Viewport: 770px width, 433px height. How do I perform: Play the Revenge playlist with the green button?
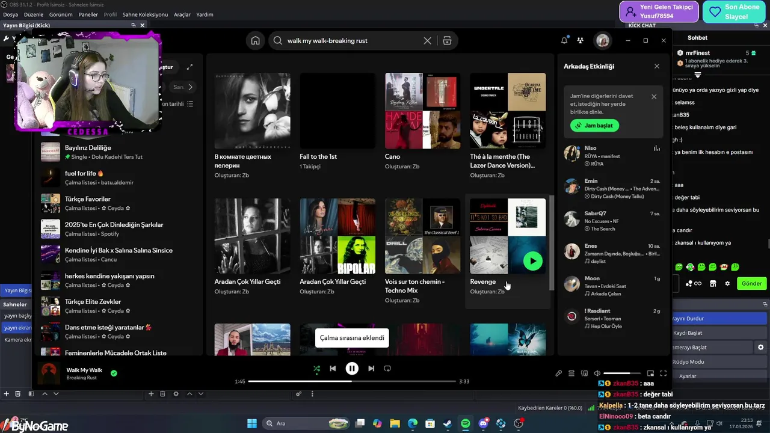(532, 261)
